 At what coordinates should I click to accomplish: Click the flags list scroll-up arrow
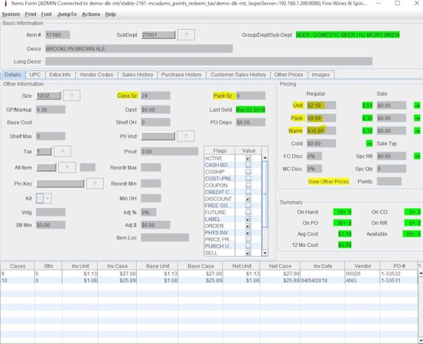click(265, 157)
